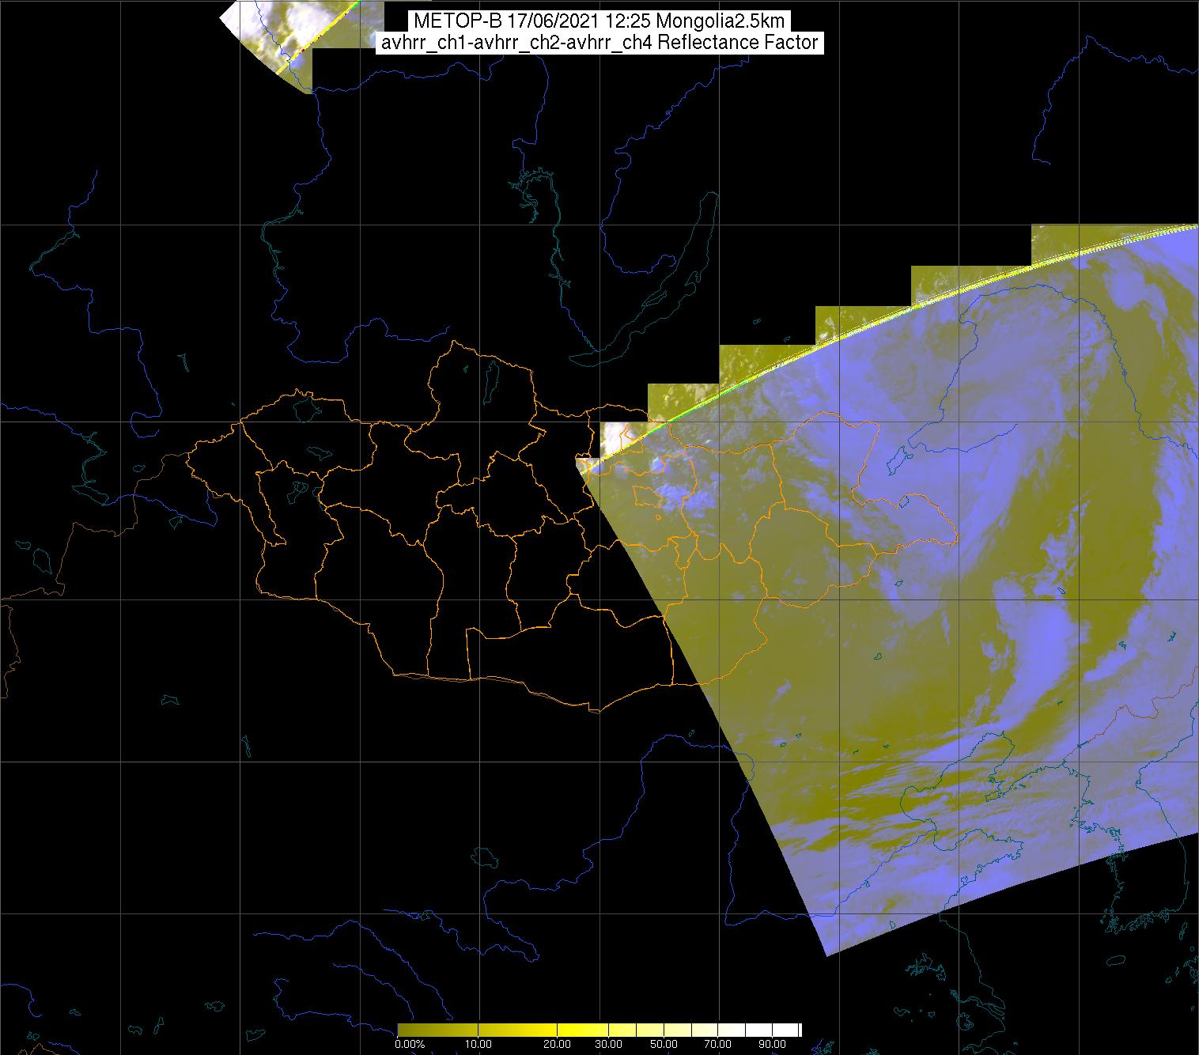Click the 70.00 color scale label

[719, 1045]
